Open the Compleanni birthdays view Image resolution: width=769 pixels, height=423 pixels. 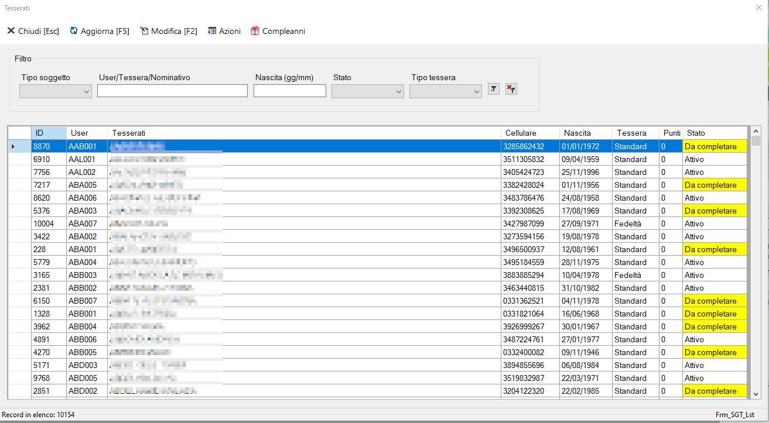pyautogui.click(x=278, y=31)
